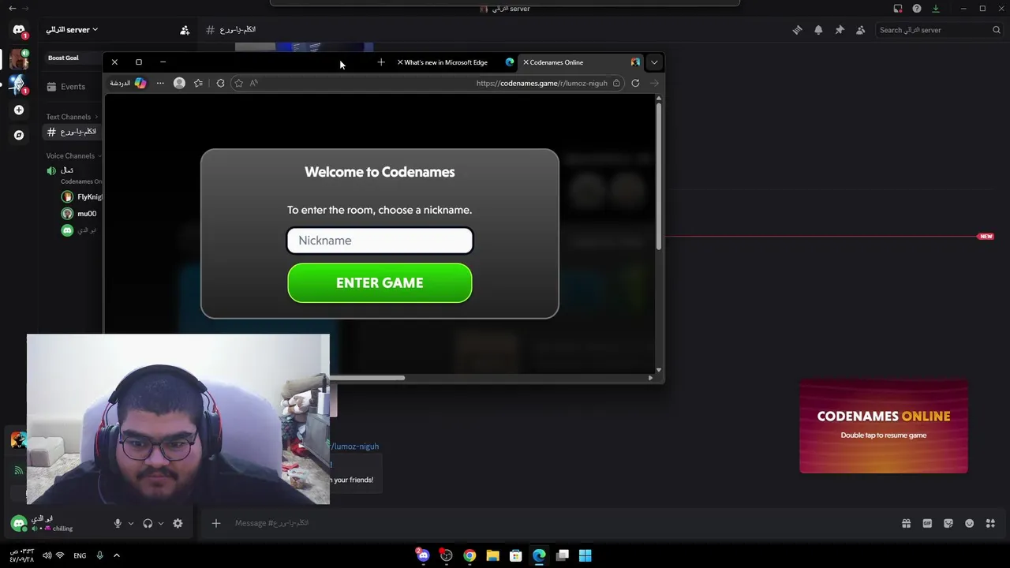
Task: Open the GIF picker
Action: [927, 523]
